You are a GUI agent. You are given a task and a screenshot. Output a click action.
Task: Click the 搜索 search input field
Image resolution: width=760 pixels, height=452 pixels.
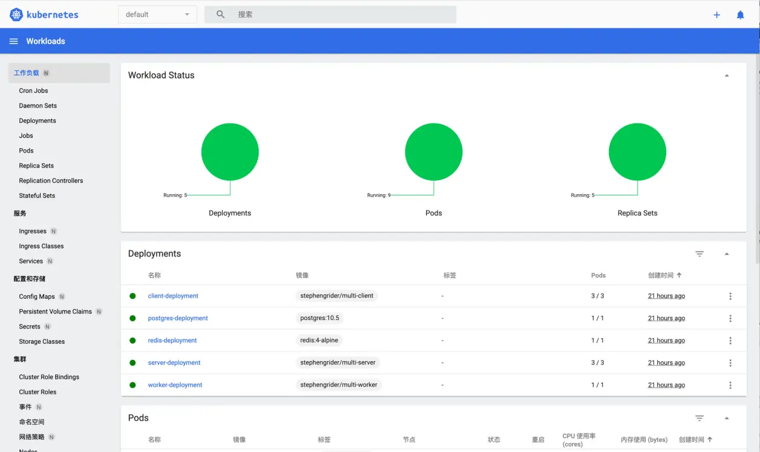point(330,15)
